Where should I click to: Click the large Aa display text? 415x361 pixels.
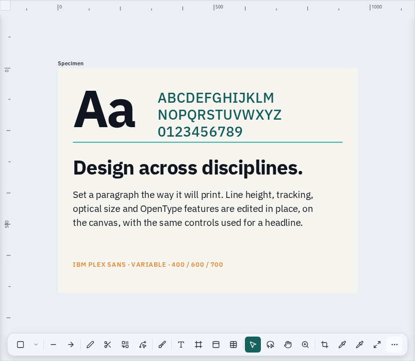tap(104, 109)
